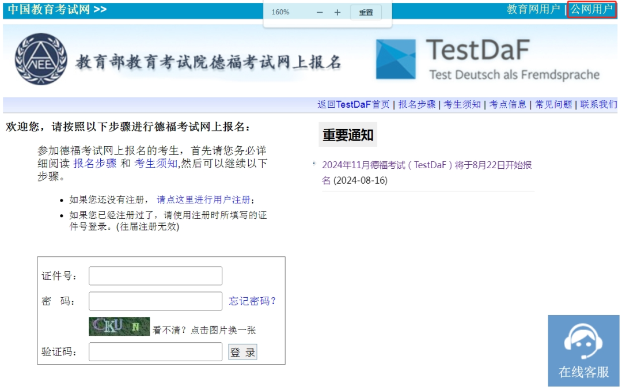Zoom in with the plus button
The image size is (622, 390).
click(x=337, y=12)
